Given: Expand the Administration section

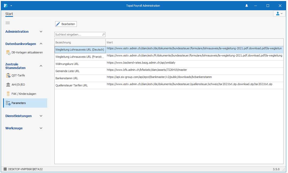Looking at the screenshot, I should pyautogui.click(x=41, y=32).
